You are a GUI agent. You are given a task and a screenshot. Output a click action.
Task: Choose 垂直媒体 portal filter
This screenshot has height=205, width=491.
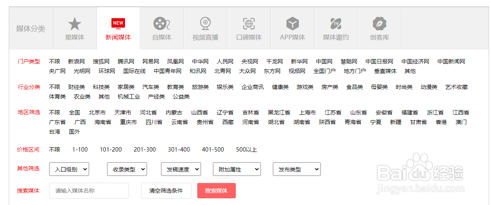tap(385, 71)
